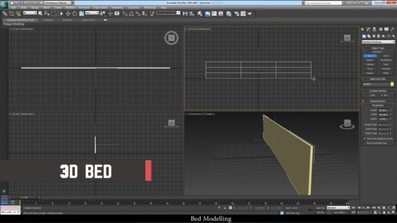Open the Modifiers menu
Viewport: 397px width, 223px height.
[x=70, y=7]
